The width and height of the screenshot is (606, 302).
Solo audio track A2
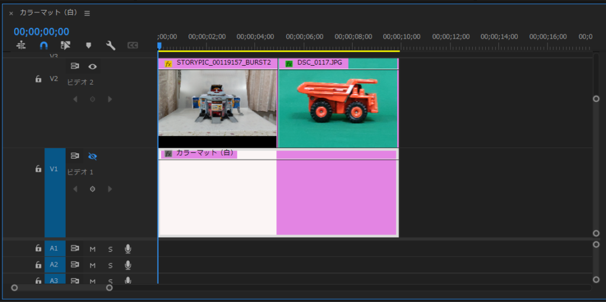tap(110, 265)
